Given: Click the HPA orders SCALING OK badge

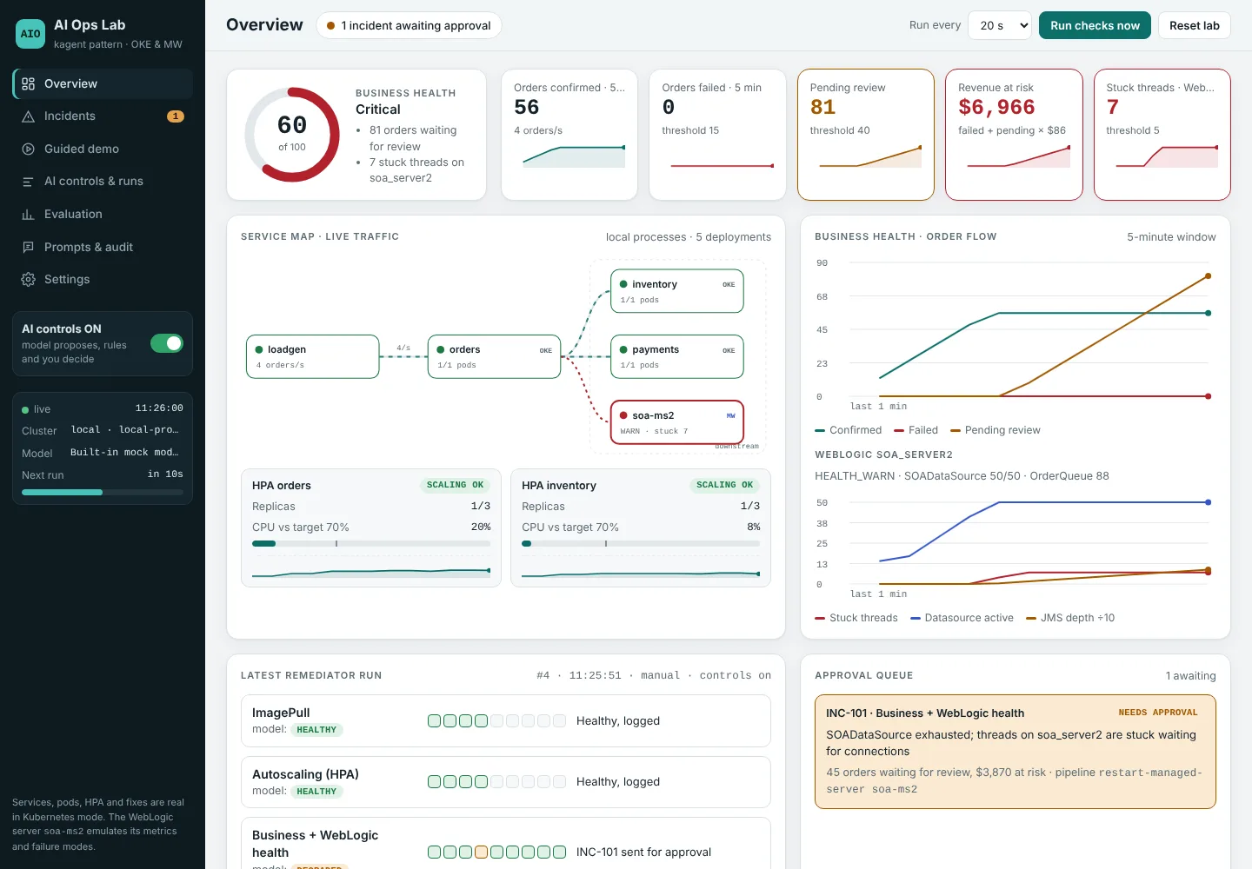Looking at the screenshot, I should tap(456, 485).
